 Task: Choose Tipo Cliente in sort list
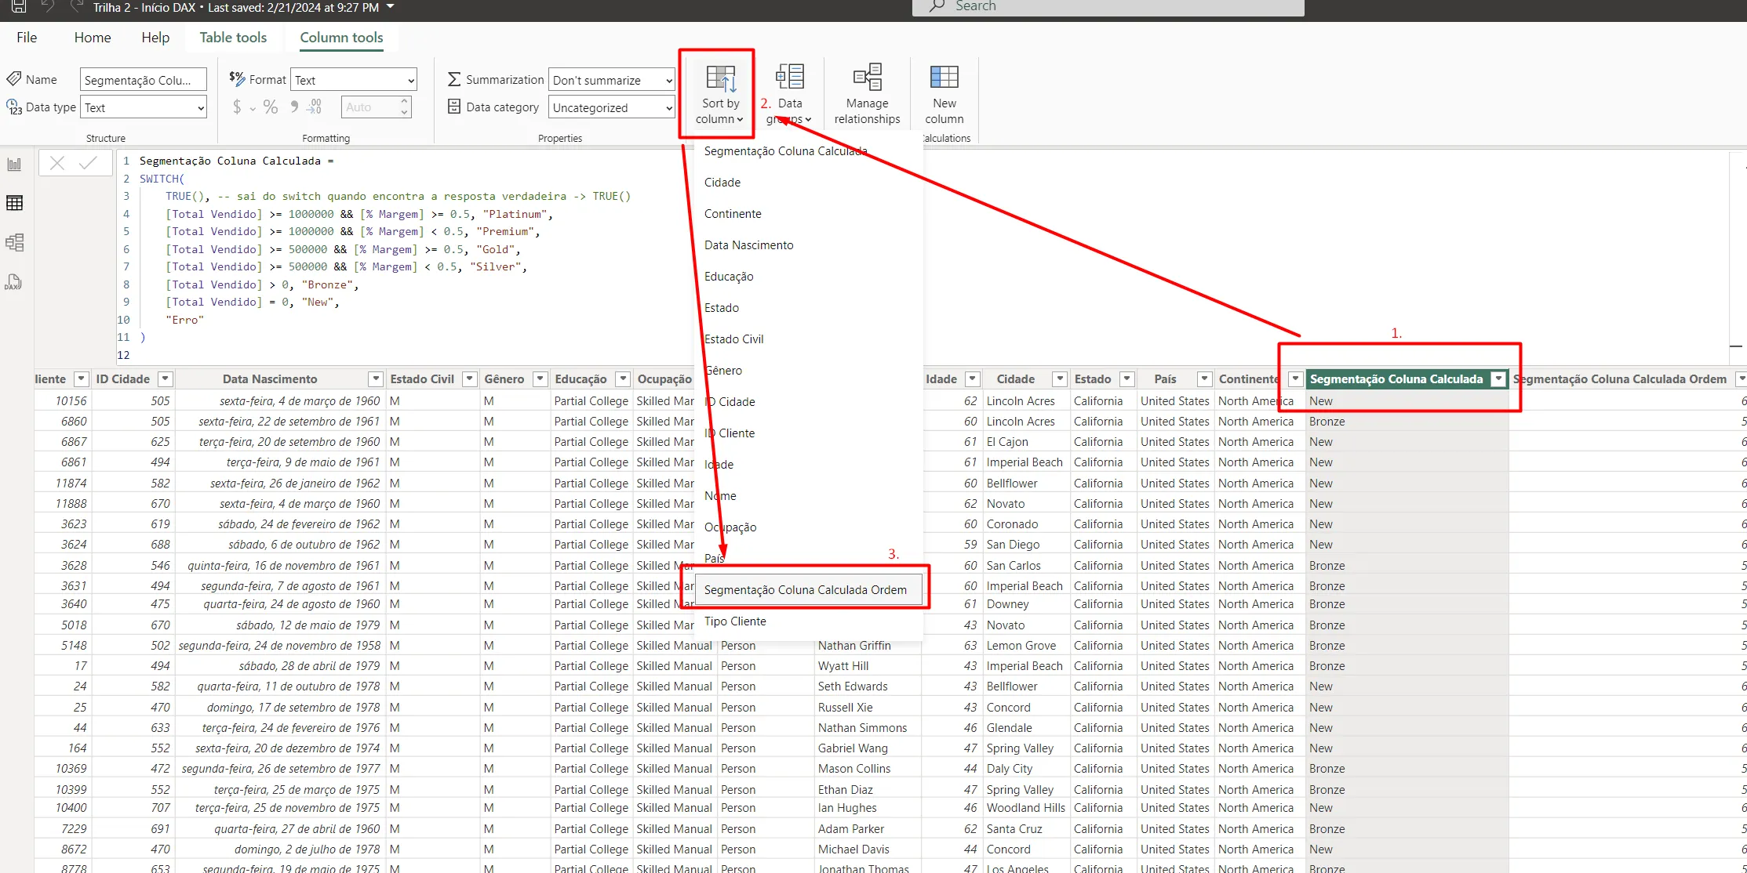735,621
